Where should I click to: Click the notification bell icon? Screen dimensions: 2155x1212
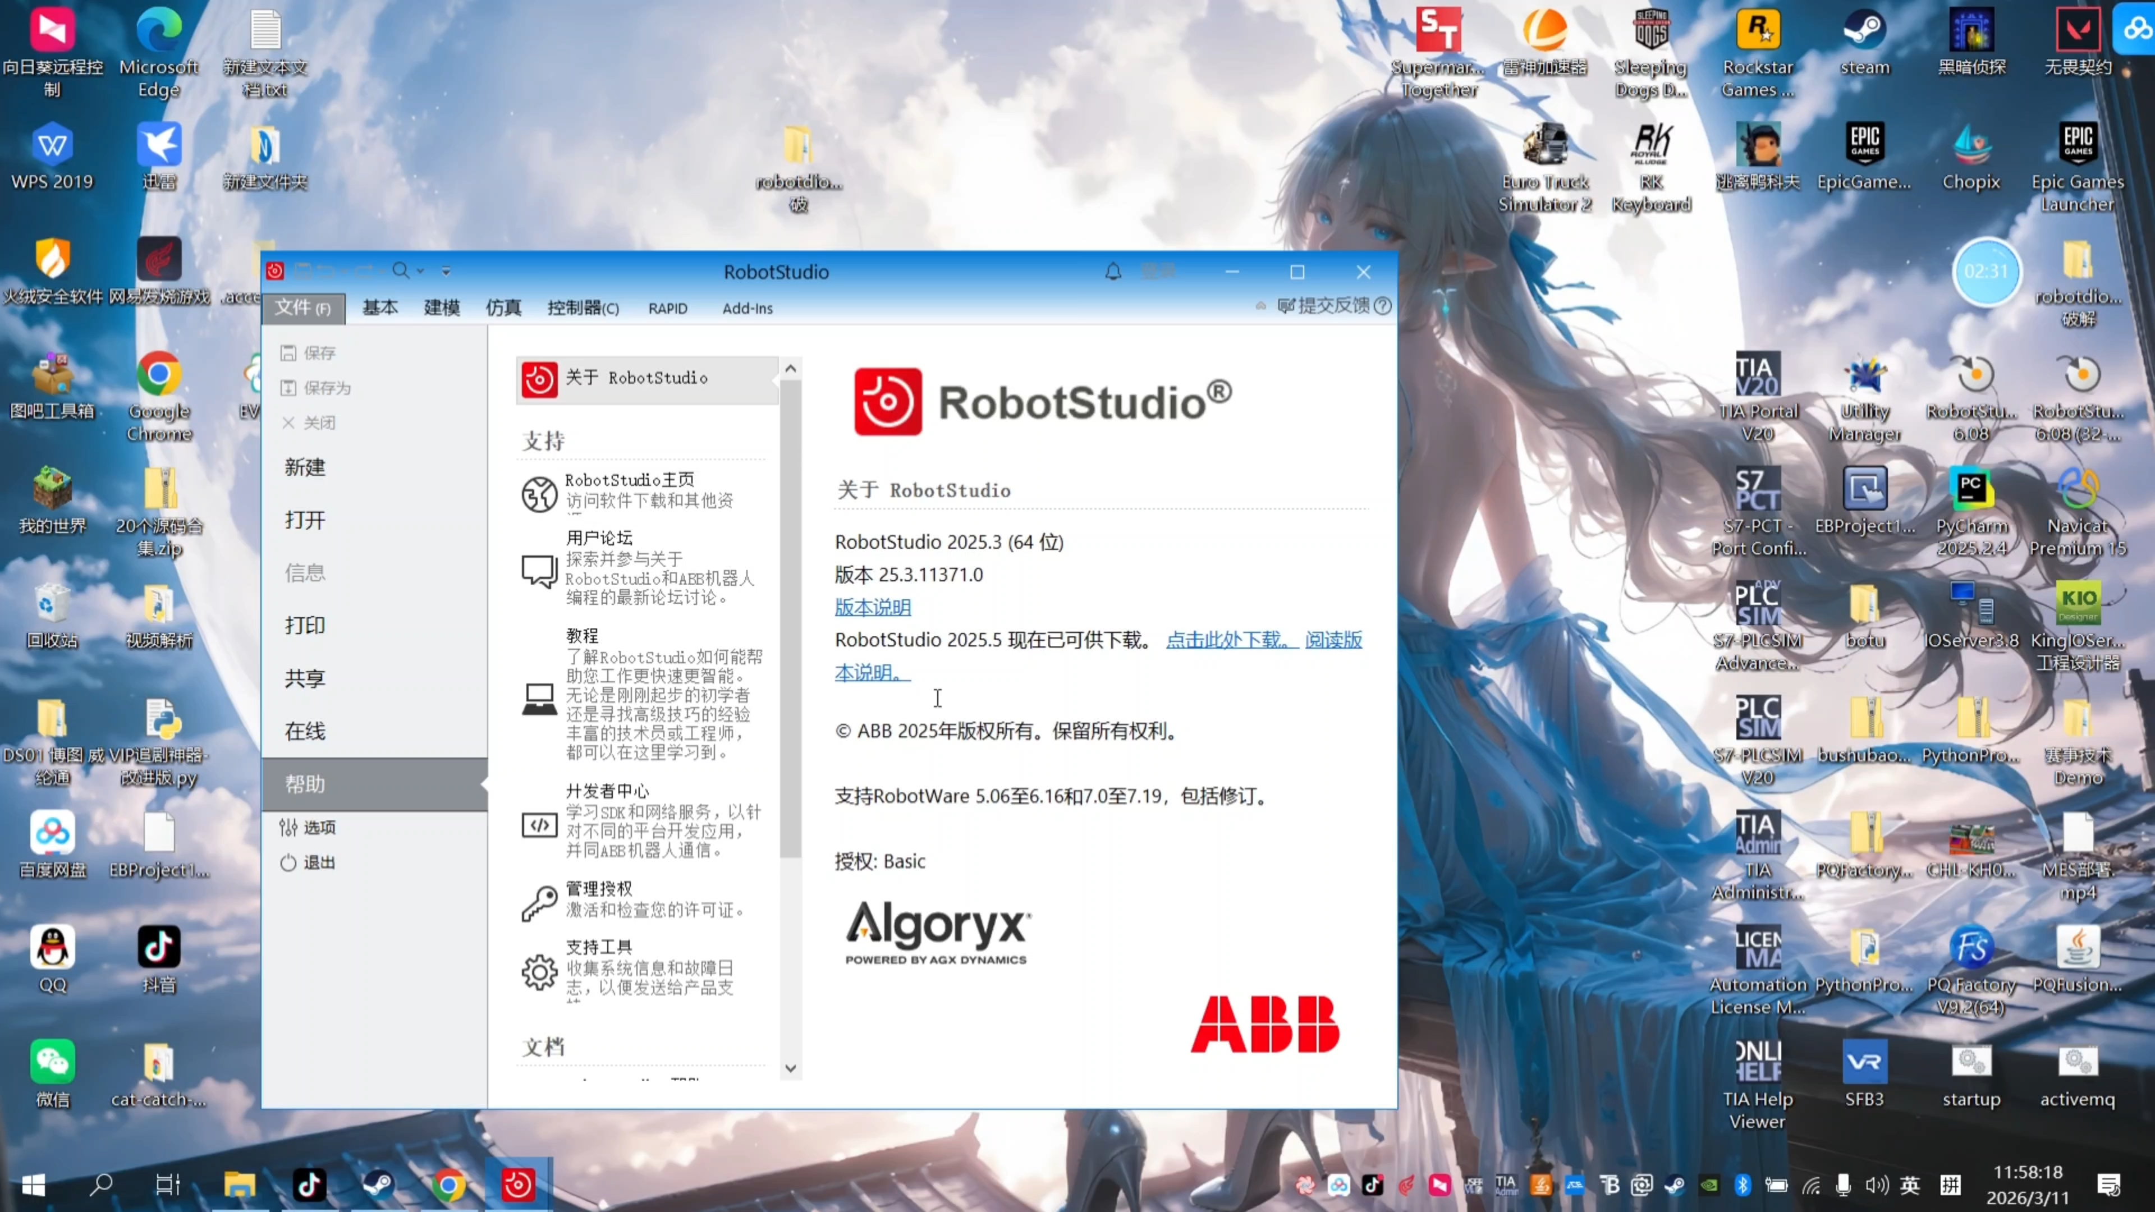click(x=1113, y=272)
